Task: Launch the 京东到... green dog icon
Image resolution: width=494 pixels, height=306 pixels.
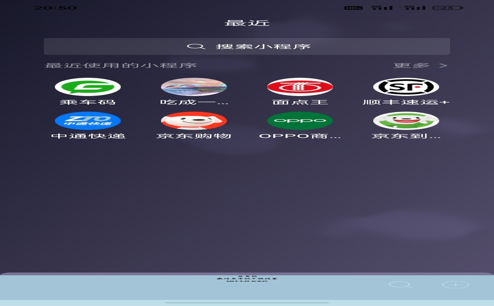Action: pyautogui.click(x=406, y=121)
